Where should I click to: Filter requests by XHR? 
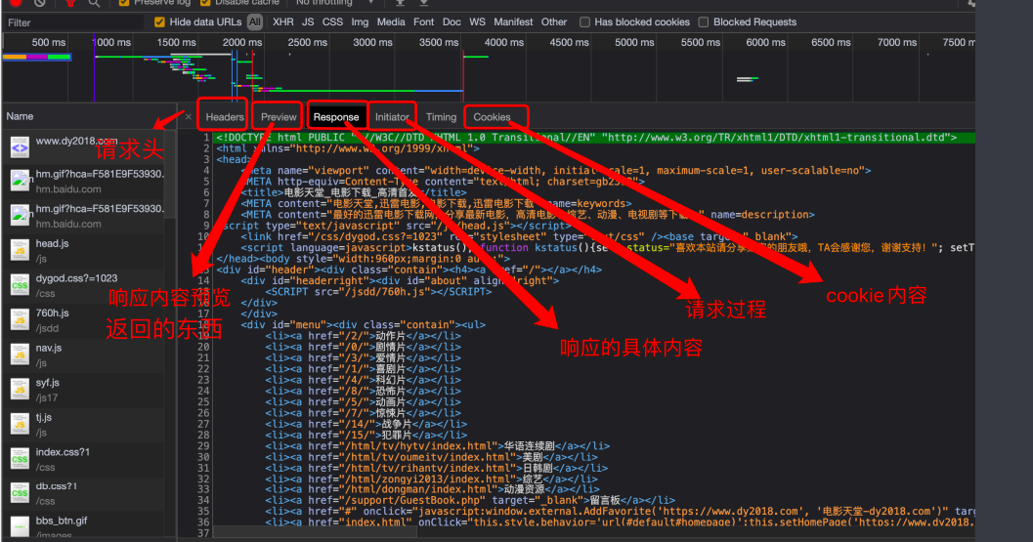283,21
